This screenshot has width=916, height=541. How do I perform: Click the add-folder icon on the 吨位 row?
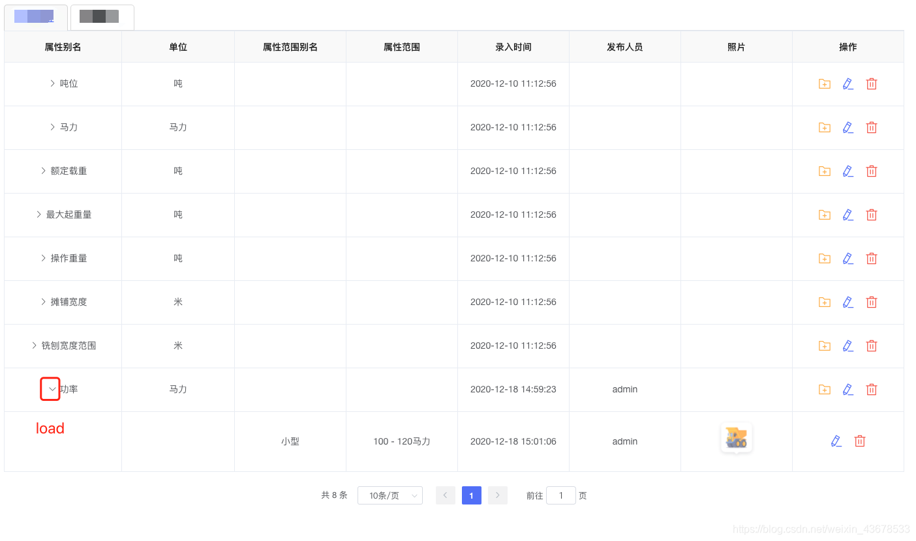(824, 83)
